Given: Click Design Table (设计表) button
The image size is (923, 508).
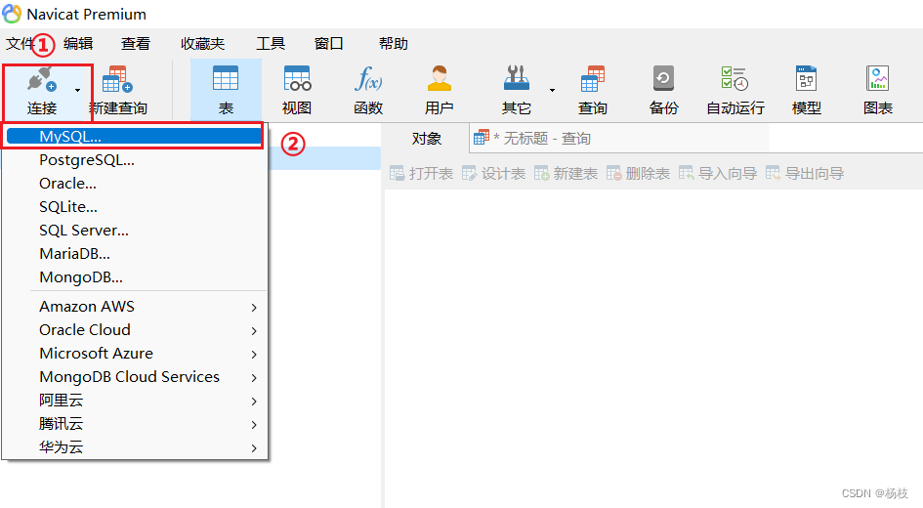Looking at the screenshot, I should tap(493, 174).
